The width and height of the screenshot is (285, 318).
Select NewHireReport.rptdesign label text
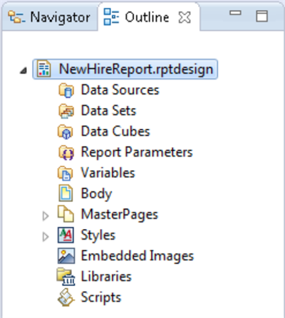(x=136, y=70)
